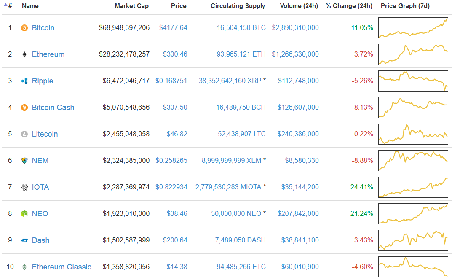This screenshot has width=452, height=280.
Task: Open the Ethereum coin page link
Action: 48,54
